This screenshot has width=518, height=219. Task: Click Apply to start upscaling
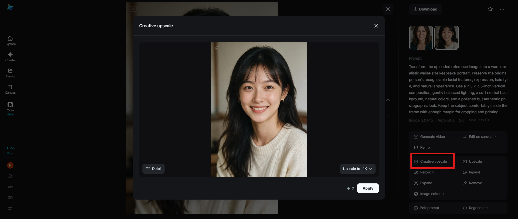368,188
